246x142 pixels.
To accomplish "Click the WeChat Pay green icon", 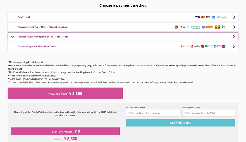I will (206, 46).
